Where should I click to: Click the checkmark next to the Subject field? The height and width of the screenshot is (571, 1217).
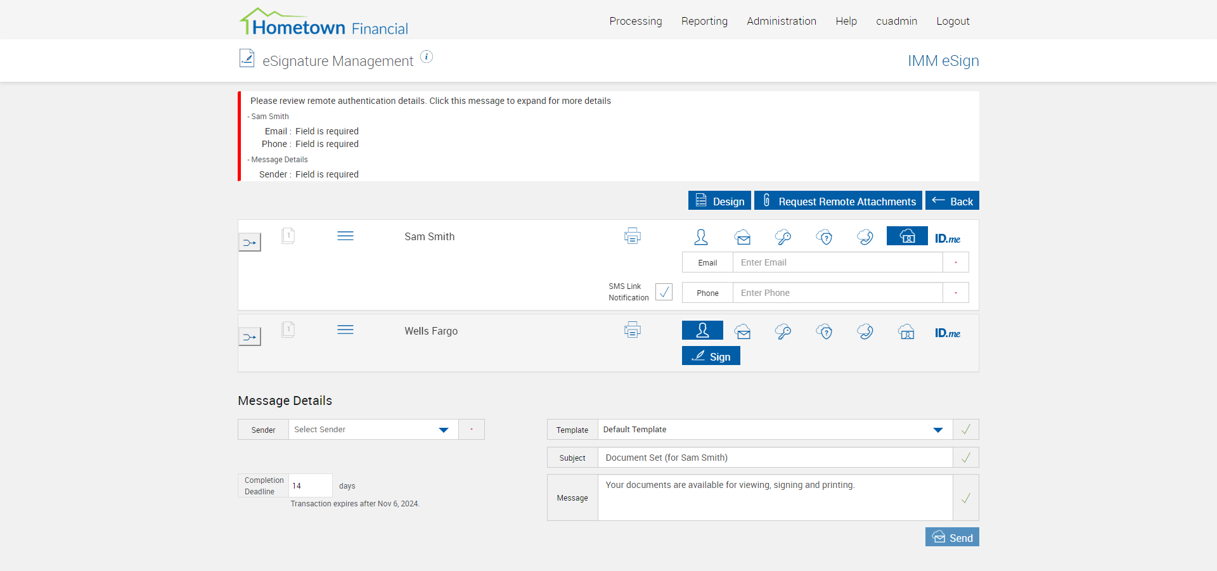(965, 458)
